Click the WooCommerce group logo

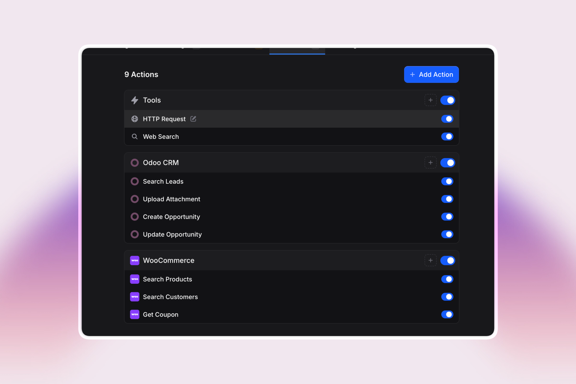(x=135, y=260)
